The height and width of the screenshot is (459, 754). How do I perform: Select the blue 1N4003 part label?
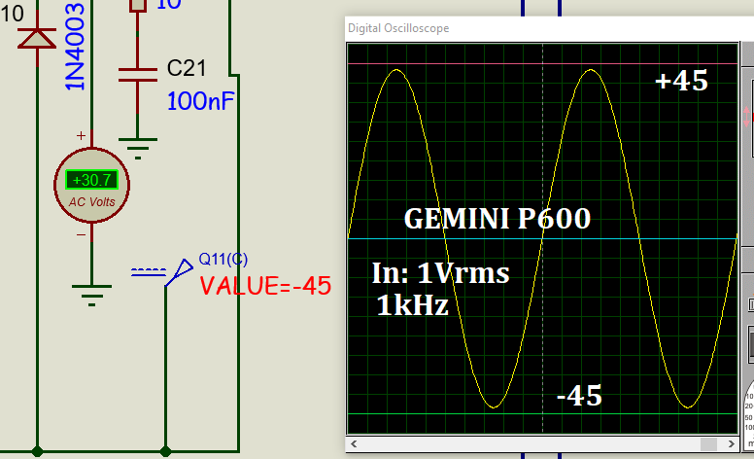(77, 46)
